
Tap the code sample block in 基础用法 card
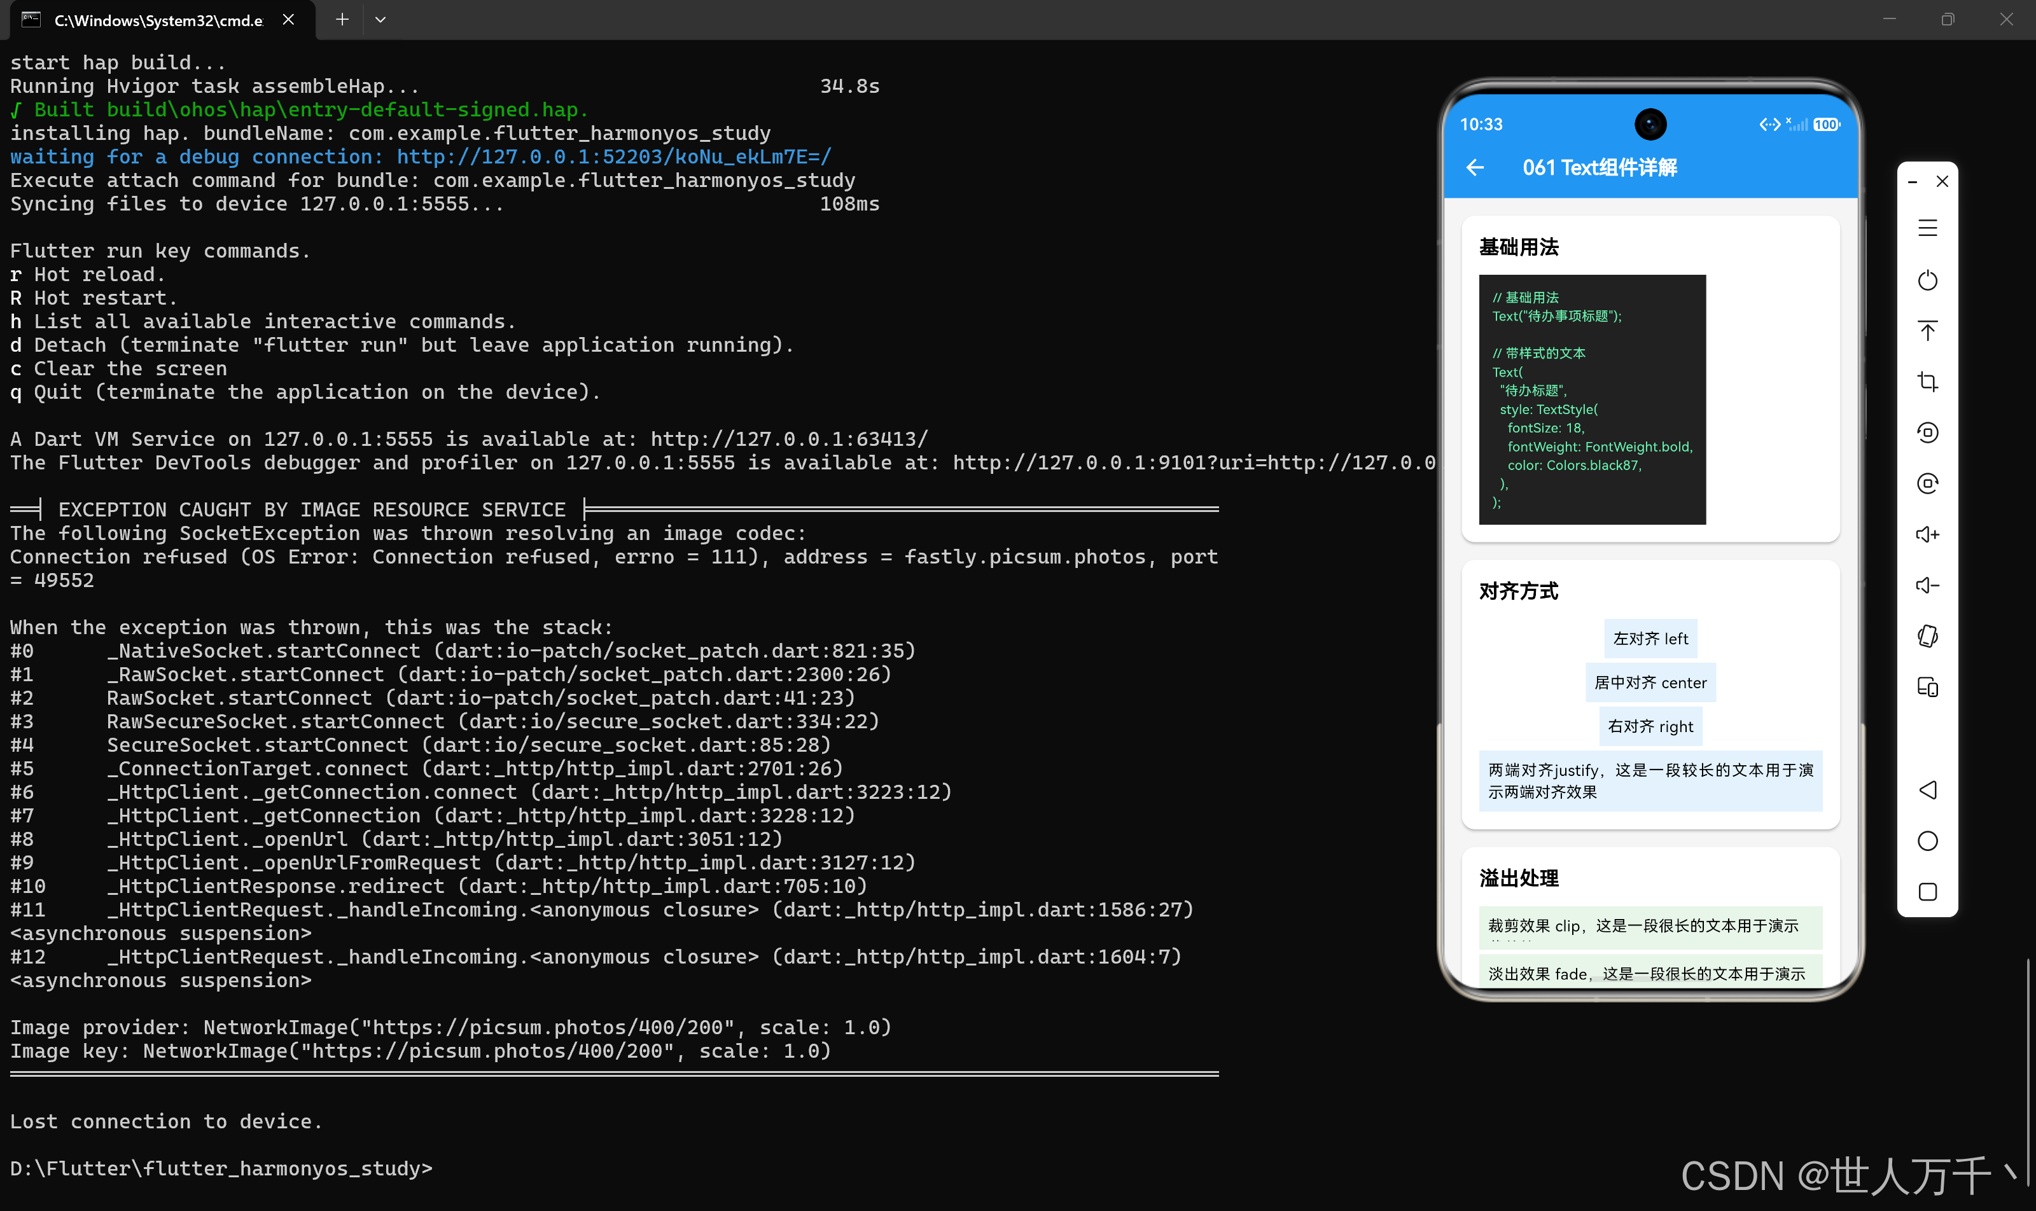pyautogui.click(x=1592, y=400)
